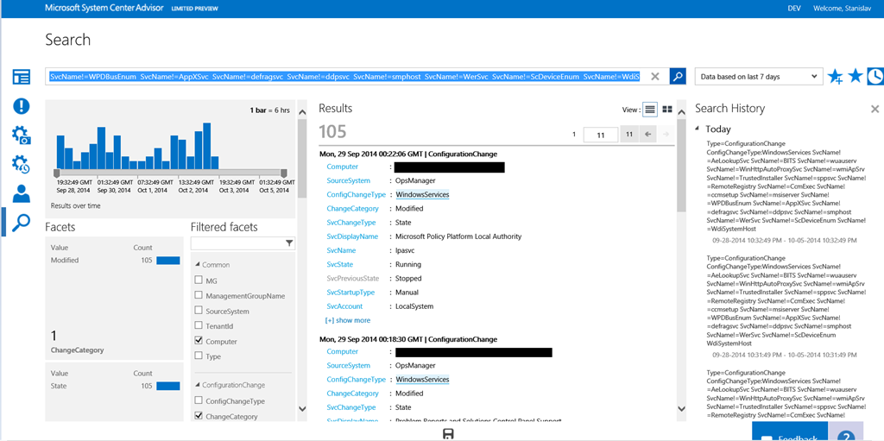
Task: Save search with the star-plus icon
Action: pos(835,77)
